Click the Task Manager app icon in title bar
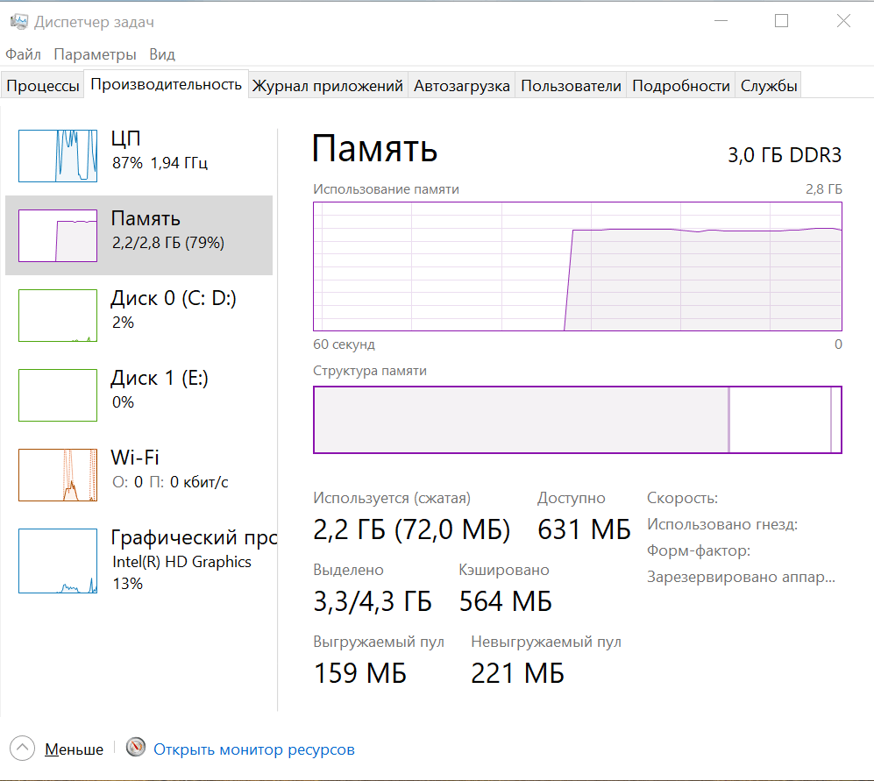This screenshot has height=781, width=874. (18, 22)
